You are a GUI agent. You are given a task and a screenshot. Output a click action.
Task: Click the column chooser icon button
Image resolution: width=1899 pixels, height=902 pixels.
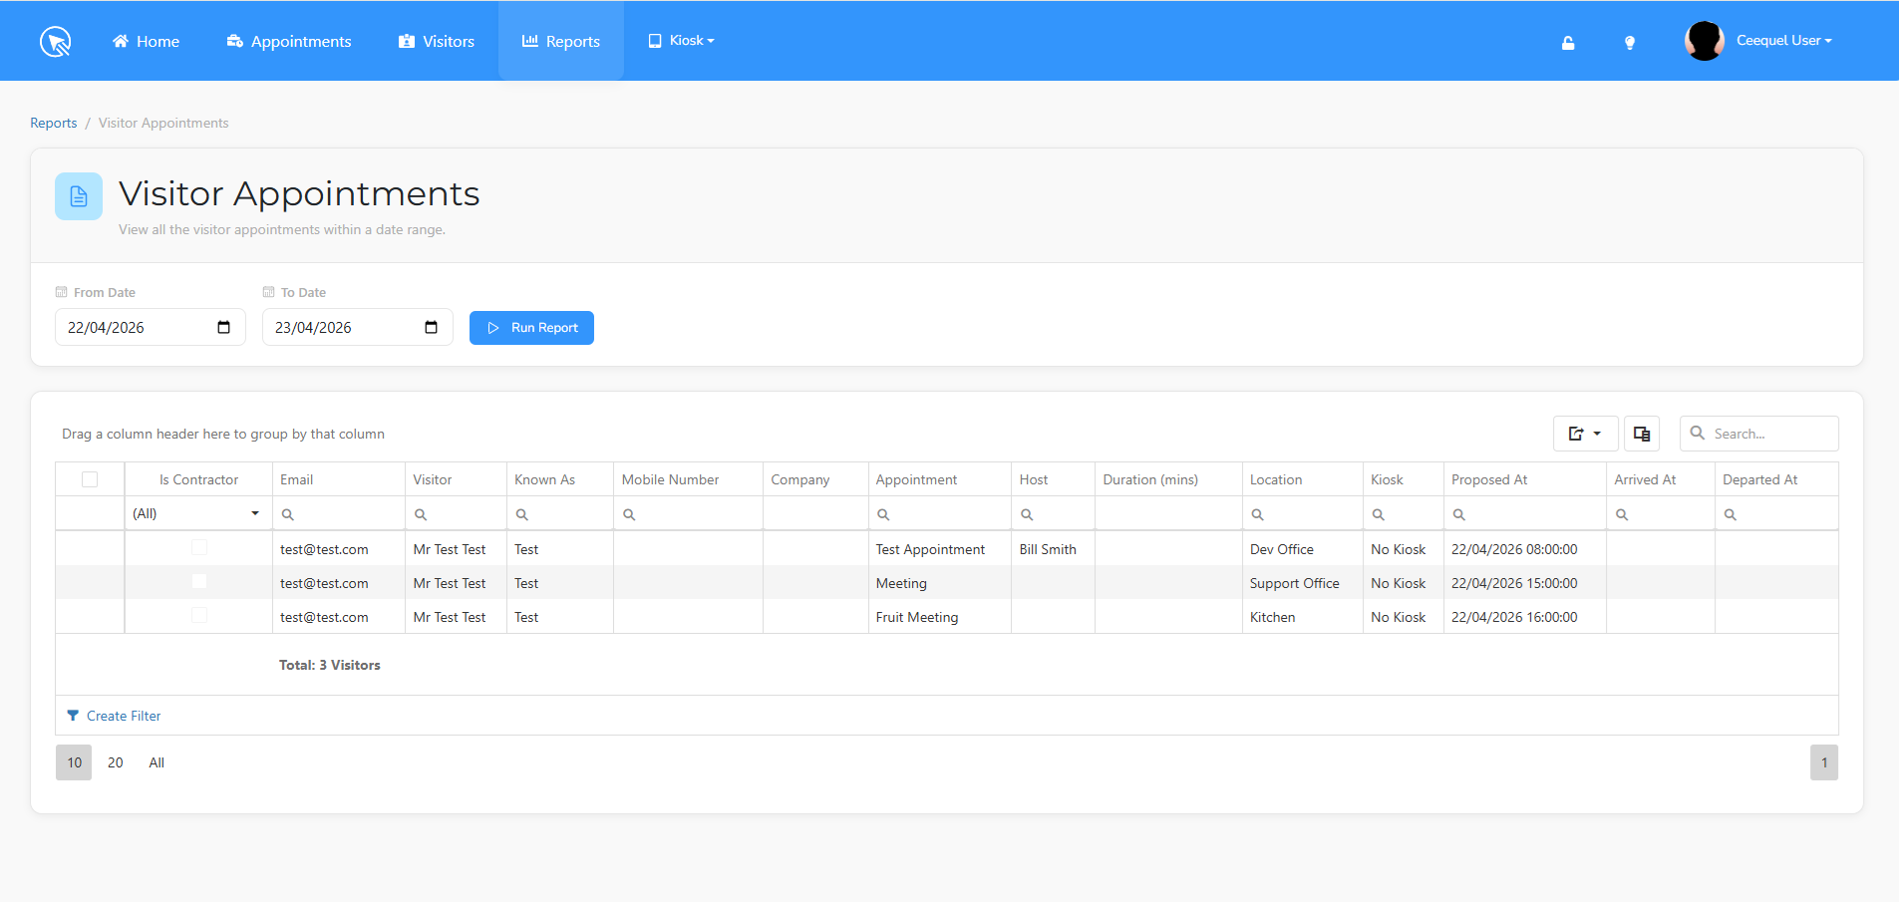(1642, 434)
